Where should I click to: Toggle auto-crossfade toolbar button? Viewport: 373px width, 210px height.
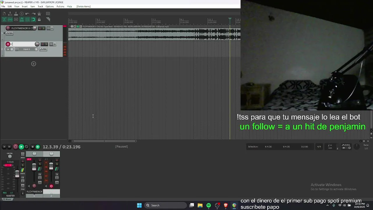[x=4, y=20]
